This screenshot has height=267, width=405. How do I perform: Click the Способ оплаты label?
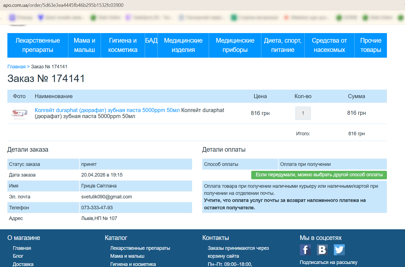[221, 164]
